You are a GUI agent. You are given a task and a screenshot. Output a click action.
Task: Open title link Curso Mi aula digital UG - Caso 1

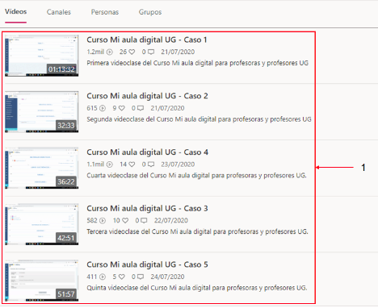(x=147, y=40)
